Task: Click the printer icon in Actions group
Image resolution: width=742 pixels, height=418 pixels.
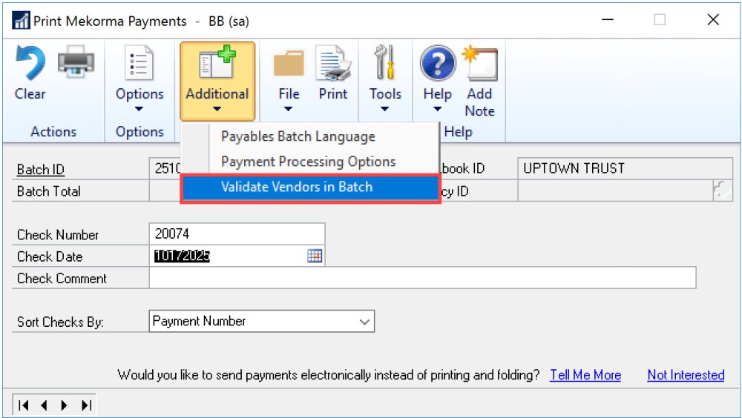Action: pyautogui.click(x=76, y=62)
